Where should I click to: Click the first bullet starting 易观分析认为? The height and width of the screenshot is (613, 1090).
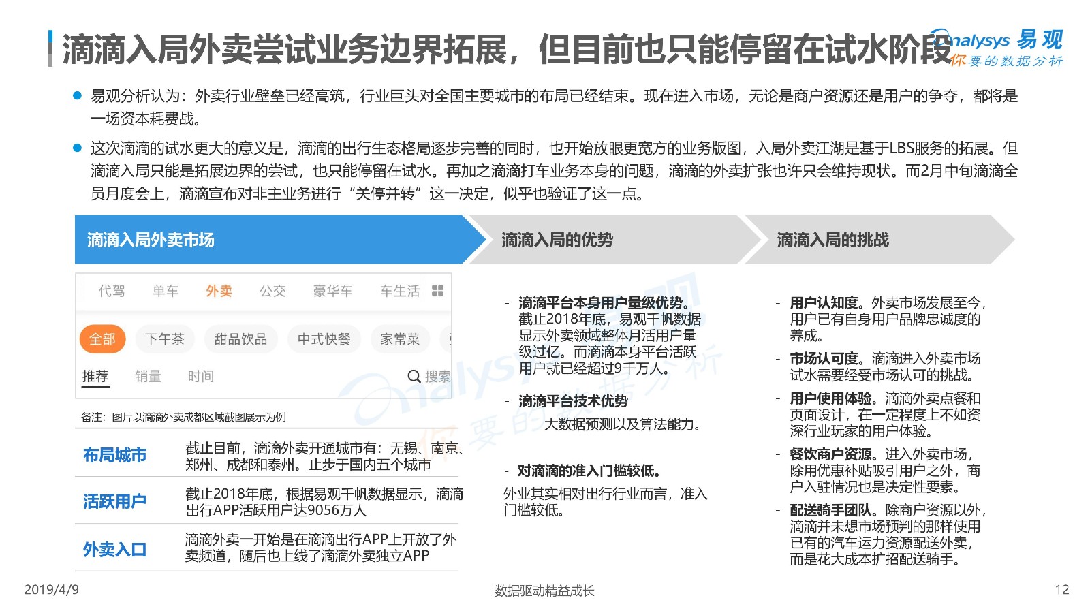coord(554,107)
